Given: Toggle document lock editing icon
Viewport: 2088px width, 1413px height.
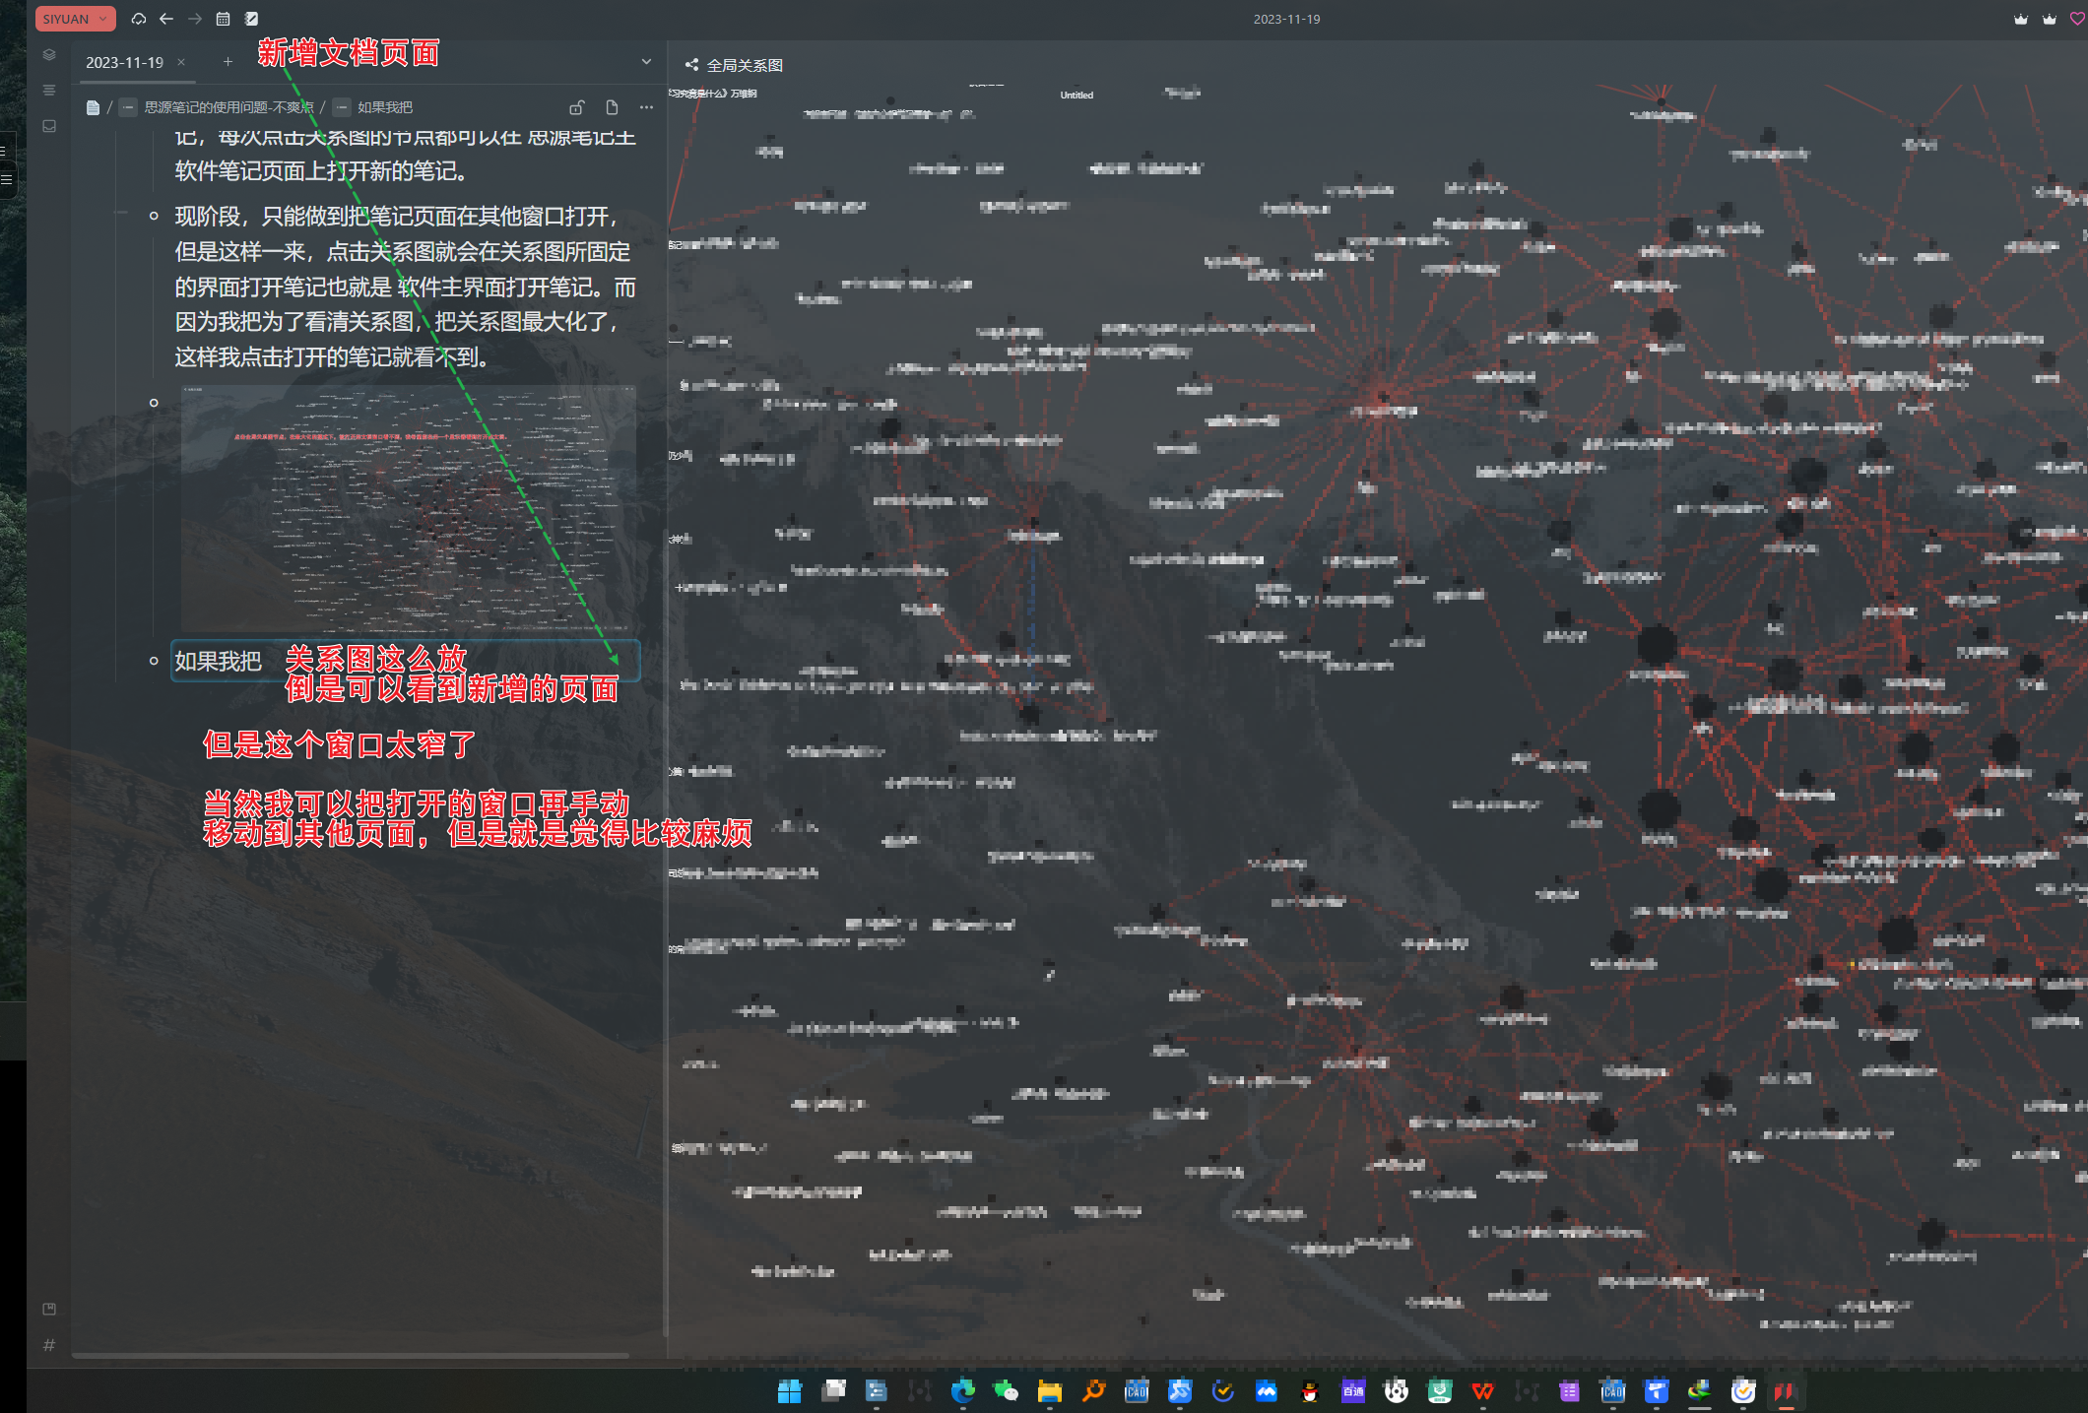Looking at the screenshot, I should pos(577,107).
